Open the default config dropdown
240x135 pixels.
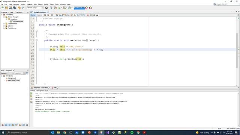(35, 8)
